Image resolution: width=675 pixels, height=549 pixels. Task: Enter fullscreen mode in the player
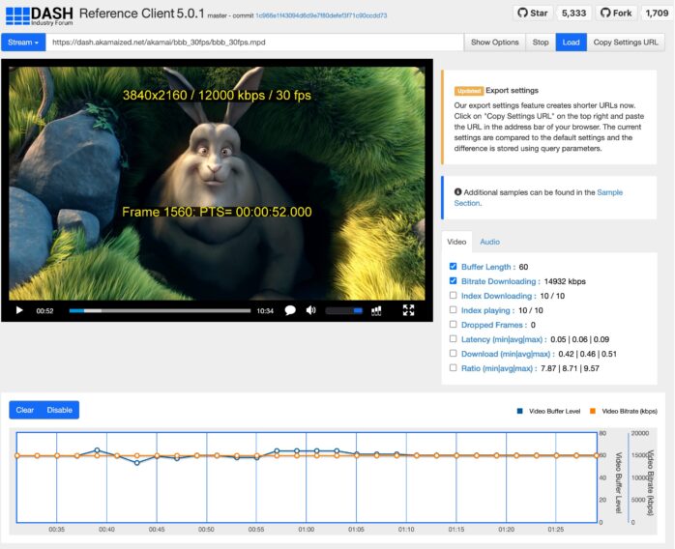pyautogui.click(x=408, y=310)
